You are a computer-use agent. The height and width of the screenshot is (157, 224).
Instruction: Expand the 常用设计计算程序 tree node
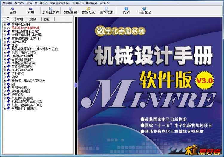click(x=5, y=109)
